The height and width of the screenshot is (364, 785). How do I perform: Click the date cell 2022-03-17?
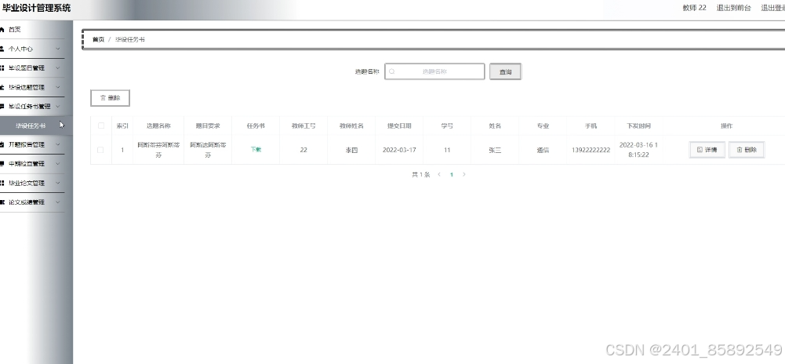coord(399,150)
